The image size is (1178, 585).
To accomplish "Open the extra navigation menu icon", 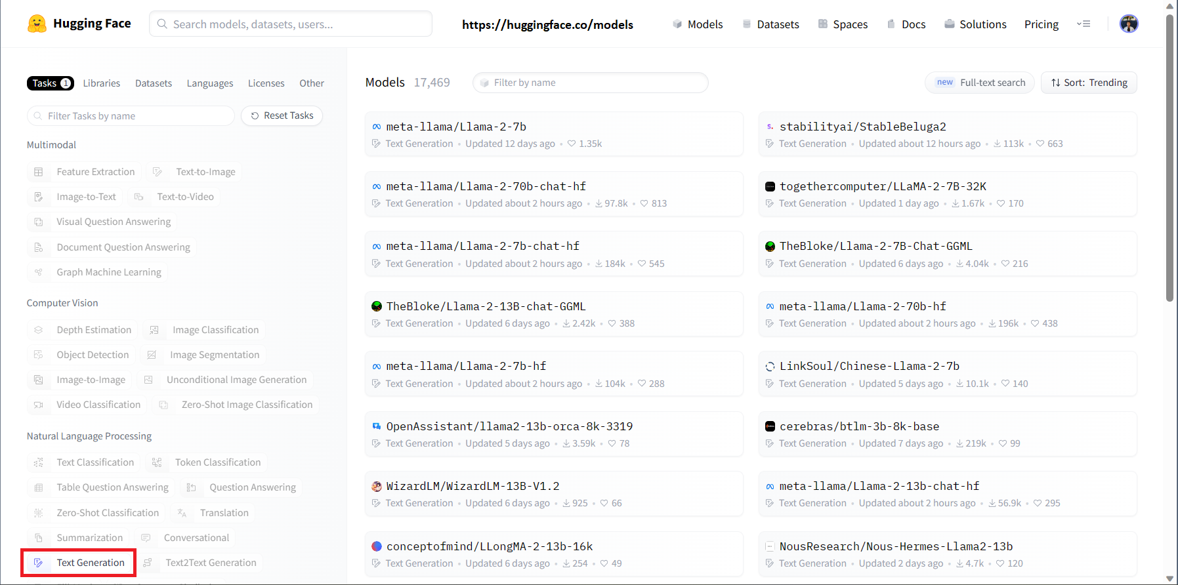I will click(1083, 24).
